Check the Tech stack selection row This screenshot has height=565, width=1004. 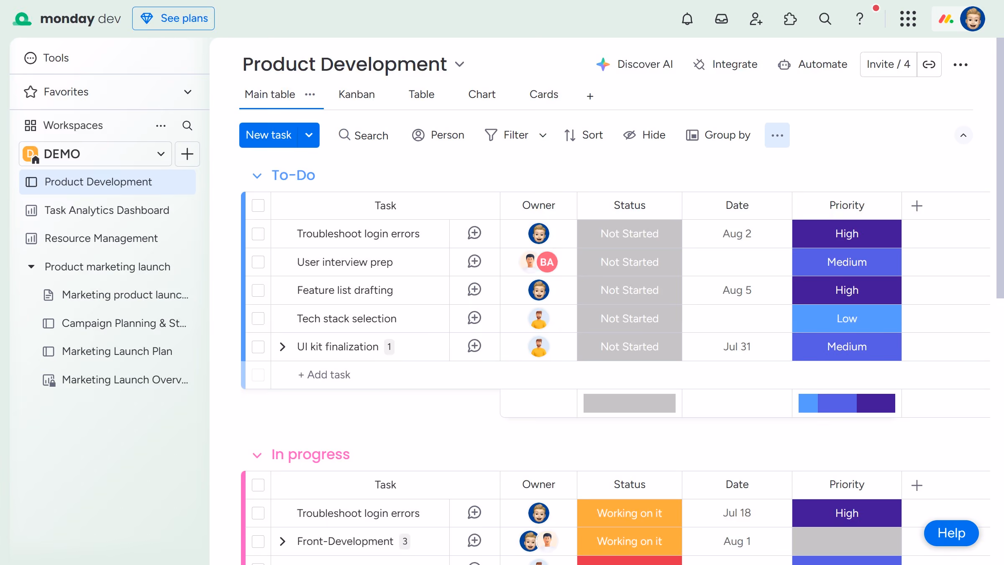(258, 318)
